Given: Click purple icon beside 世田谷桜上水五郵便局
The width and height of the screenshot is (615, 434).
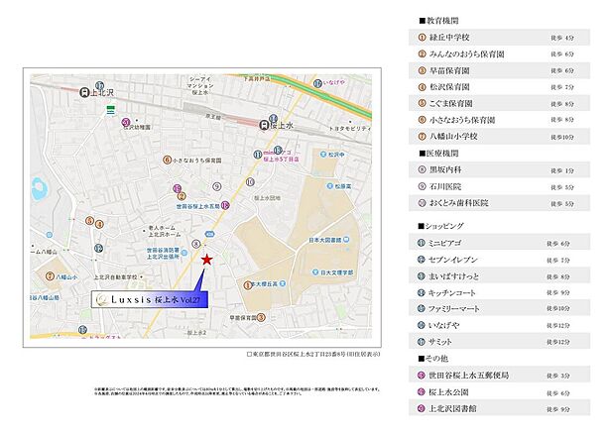Looking at the screenshot, I should point(422,376).
